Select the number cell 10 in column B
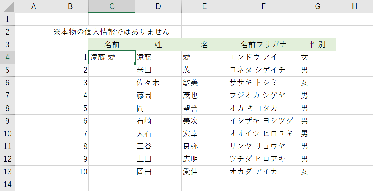The height and width of the screenshot is (191, 373). 70,172
